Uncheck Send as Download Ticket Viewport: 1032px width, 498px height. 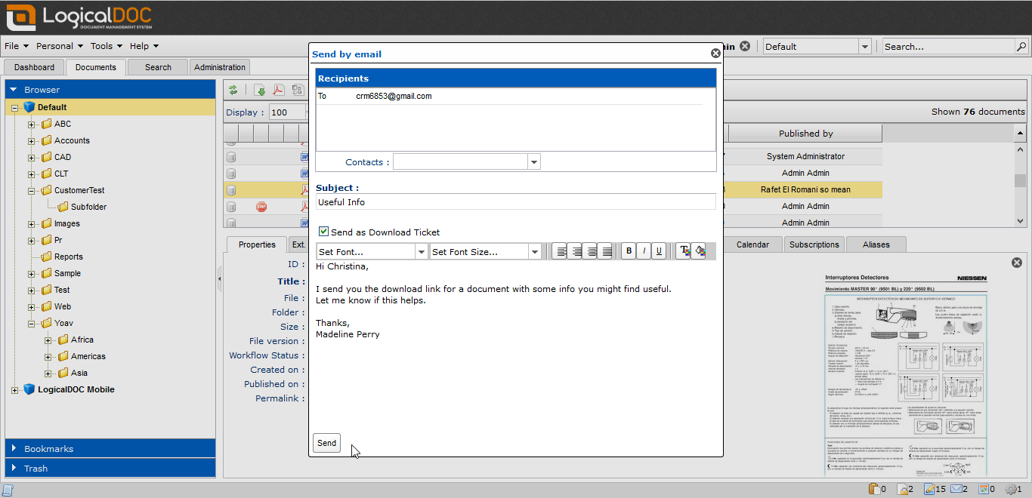pyautogui.click(x=323, y=232)
